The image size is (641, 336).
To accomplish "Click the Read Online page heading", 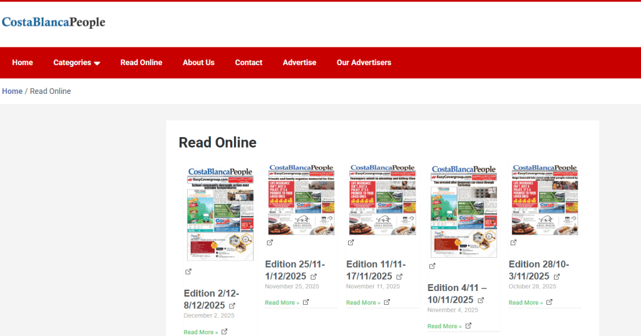I will (x=217, y=143).
